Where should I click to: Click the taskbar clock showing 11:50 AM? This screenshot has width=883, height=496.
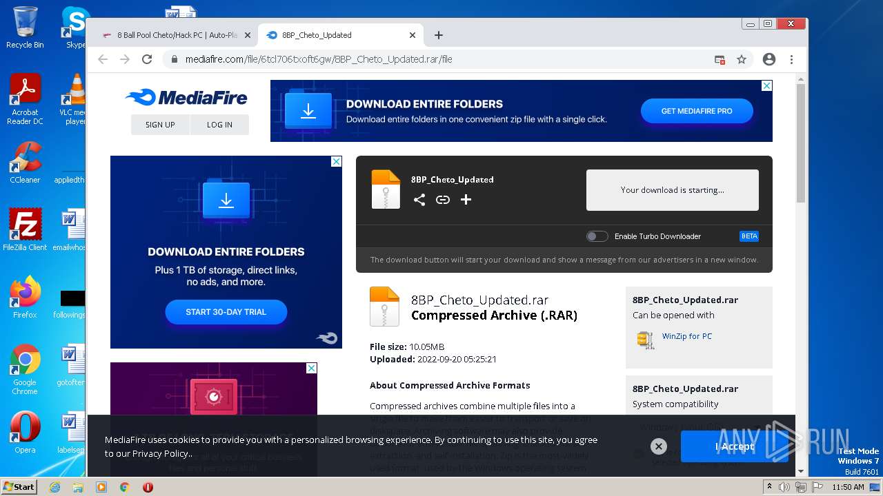(848, 487)
